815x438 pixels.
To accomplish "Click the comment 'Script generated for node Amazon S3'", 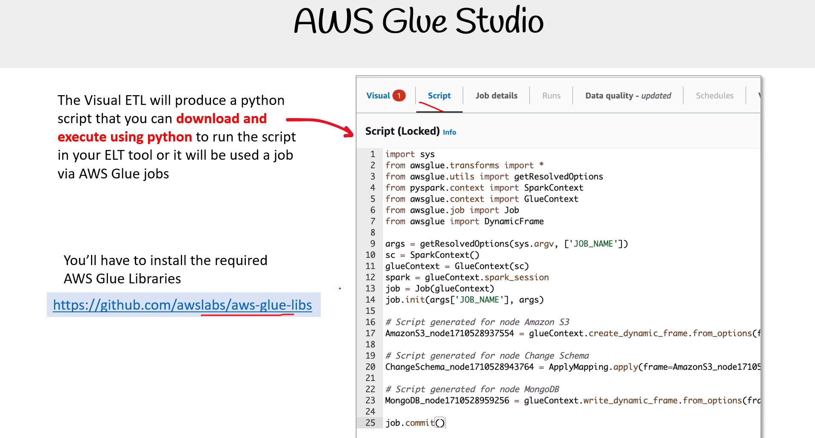I will click(477, 322).
